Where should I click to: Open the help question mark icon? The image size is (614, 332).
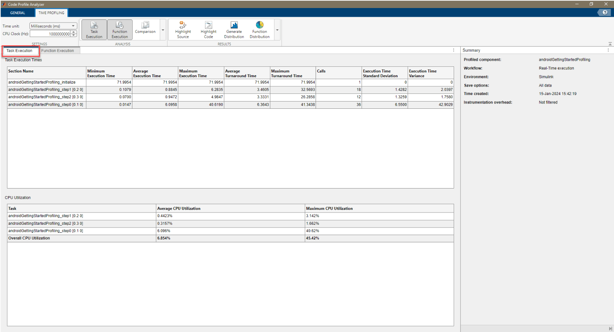click(x=604, y=13)
